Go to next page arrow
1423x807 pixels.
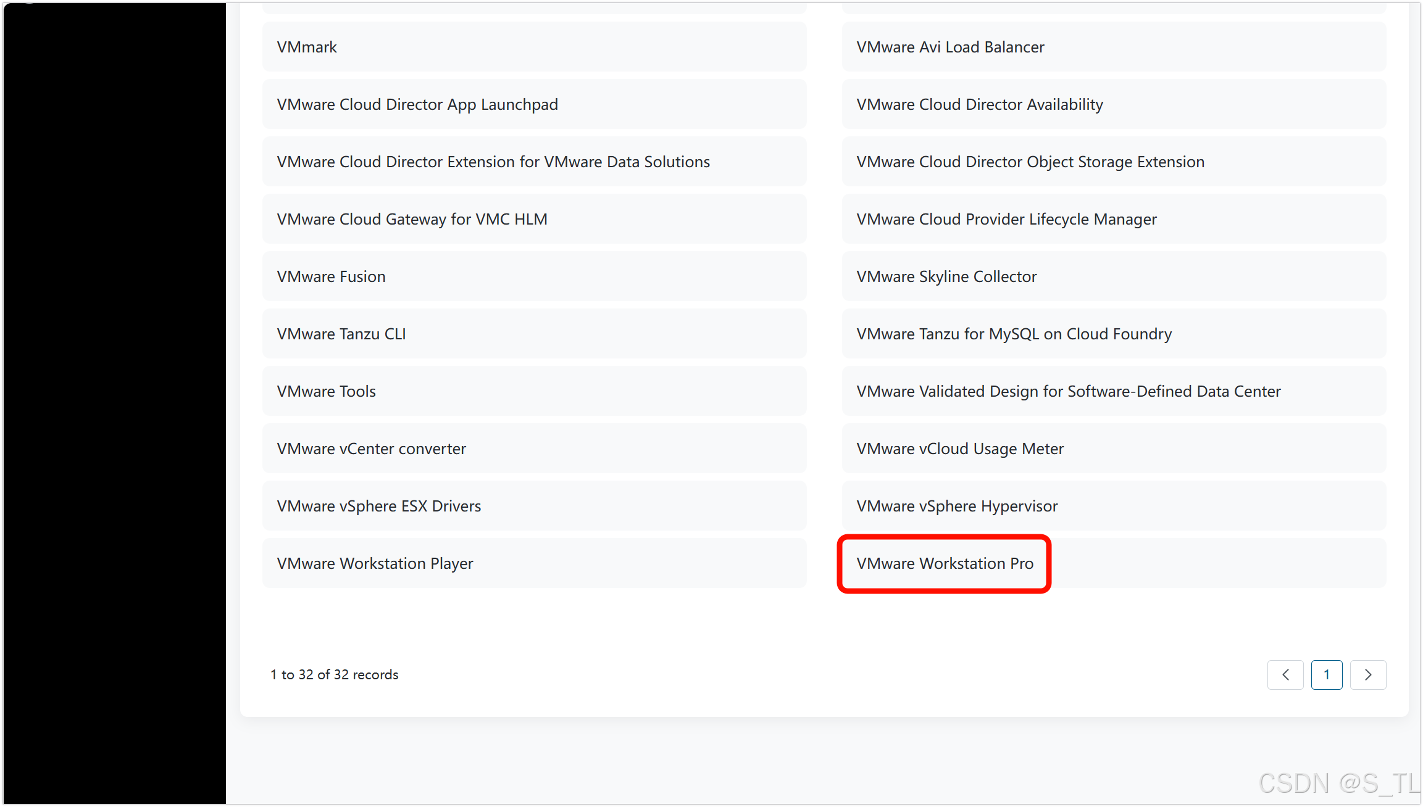pos(1367,674)
